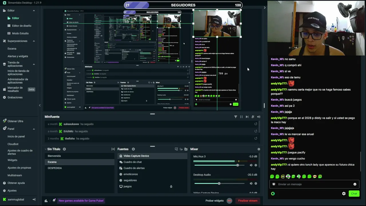Screen dimensions: 366x206
Task: Select Cuadro de alertas source
Action: 152,168
